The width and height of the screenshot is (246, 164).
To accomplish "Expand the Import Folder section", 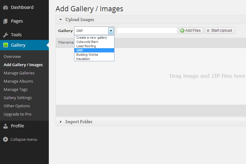I will [61, 122].
